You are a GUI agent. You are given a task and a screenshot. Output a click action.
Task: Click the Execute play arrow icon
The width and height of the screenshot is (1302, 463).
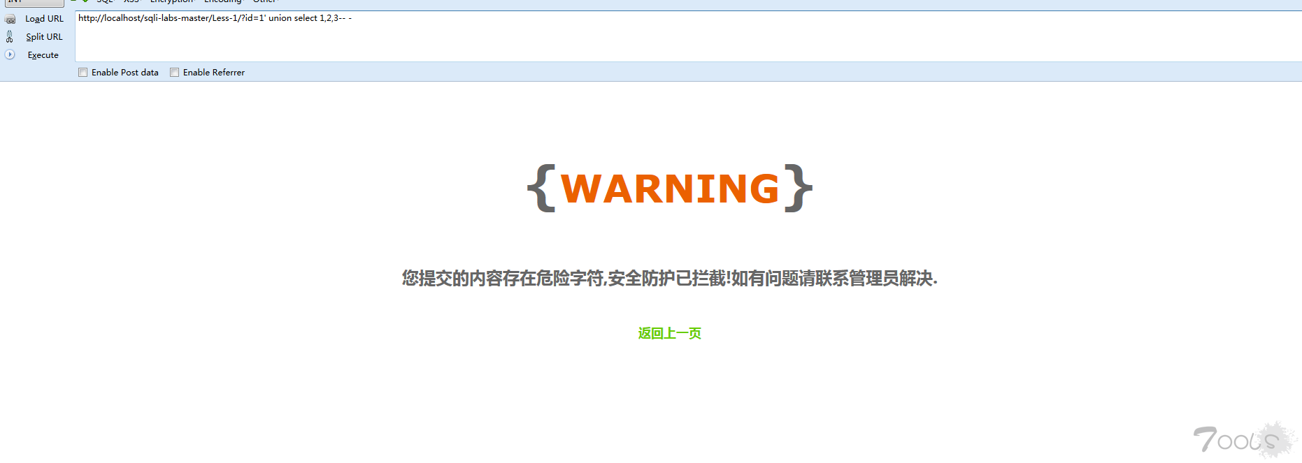[10, 54]
